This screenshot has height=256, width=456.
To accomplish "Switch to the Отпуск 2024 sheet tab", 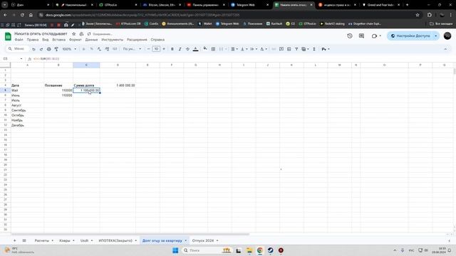I will point(203,240).
